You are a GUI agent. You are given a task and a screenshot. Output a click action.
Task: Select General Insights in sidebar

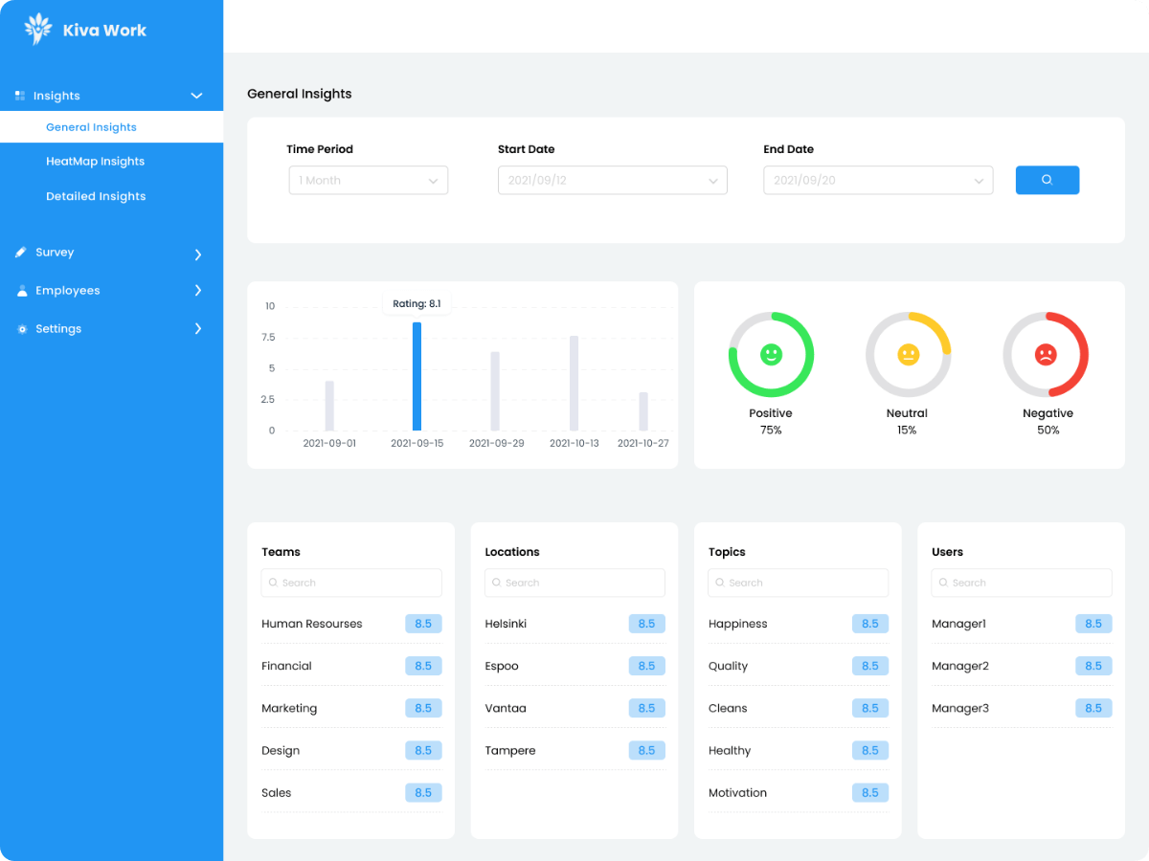click(x=111, y=127)
